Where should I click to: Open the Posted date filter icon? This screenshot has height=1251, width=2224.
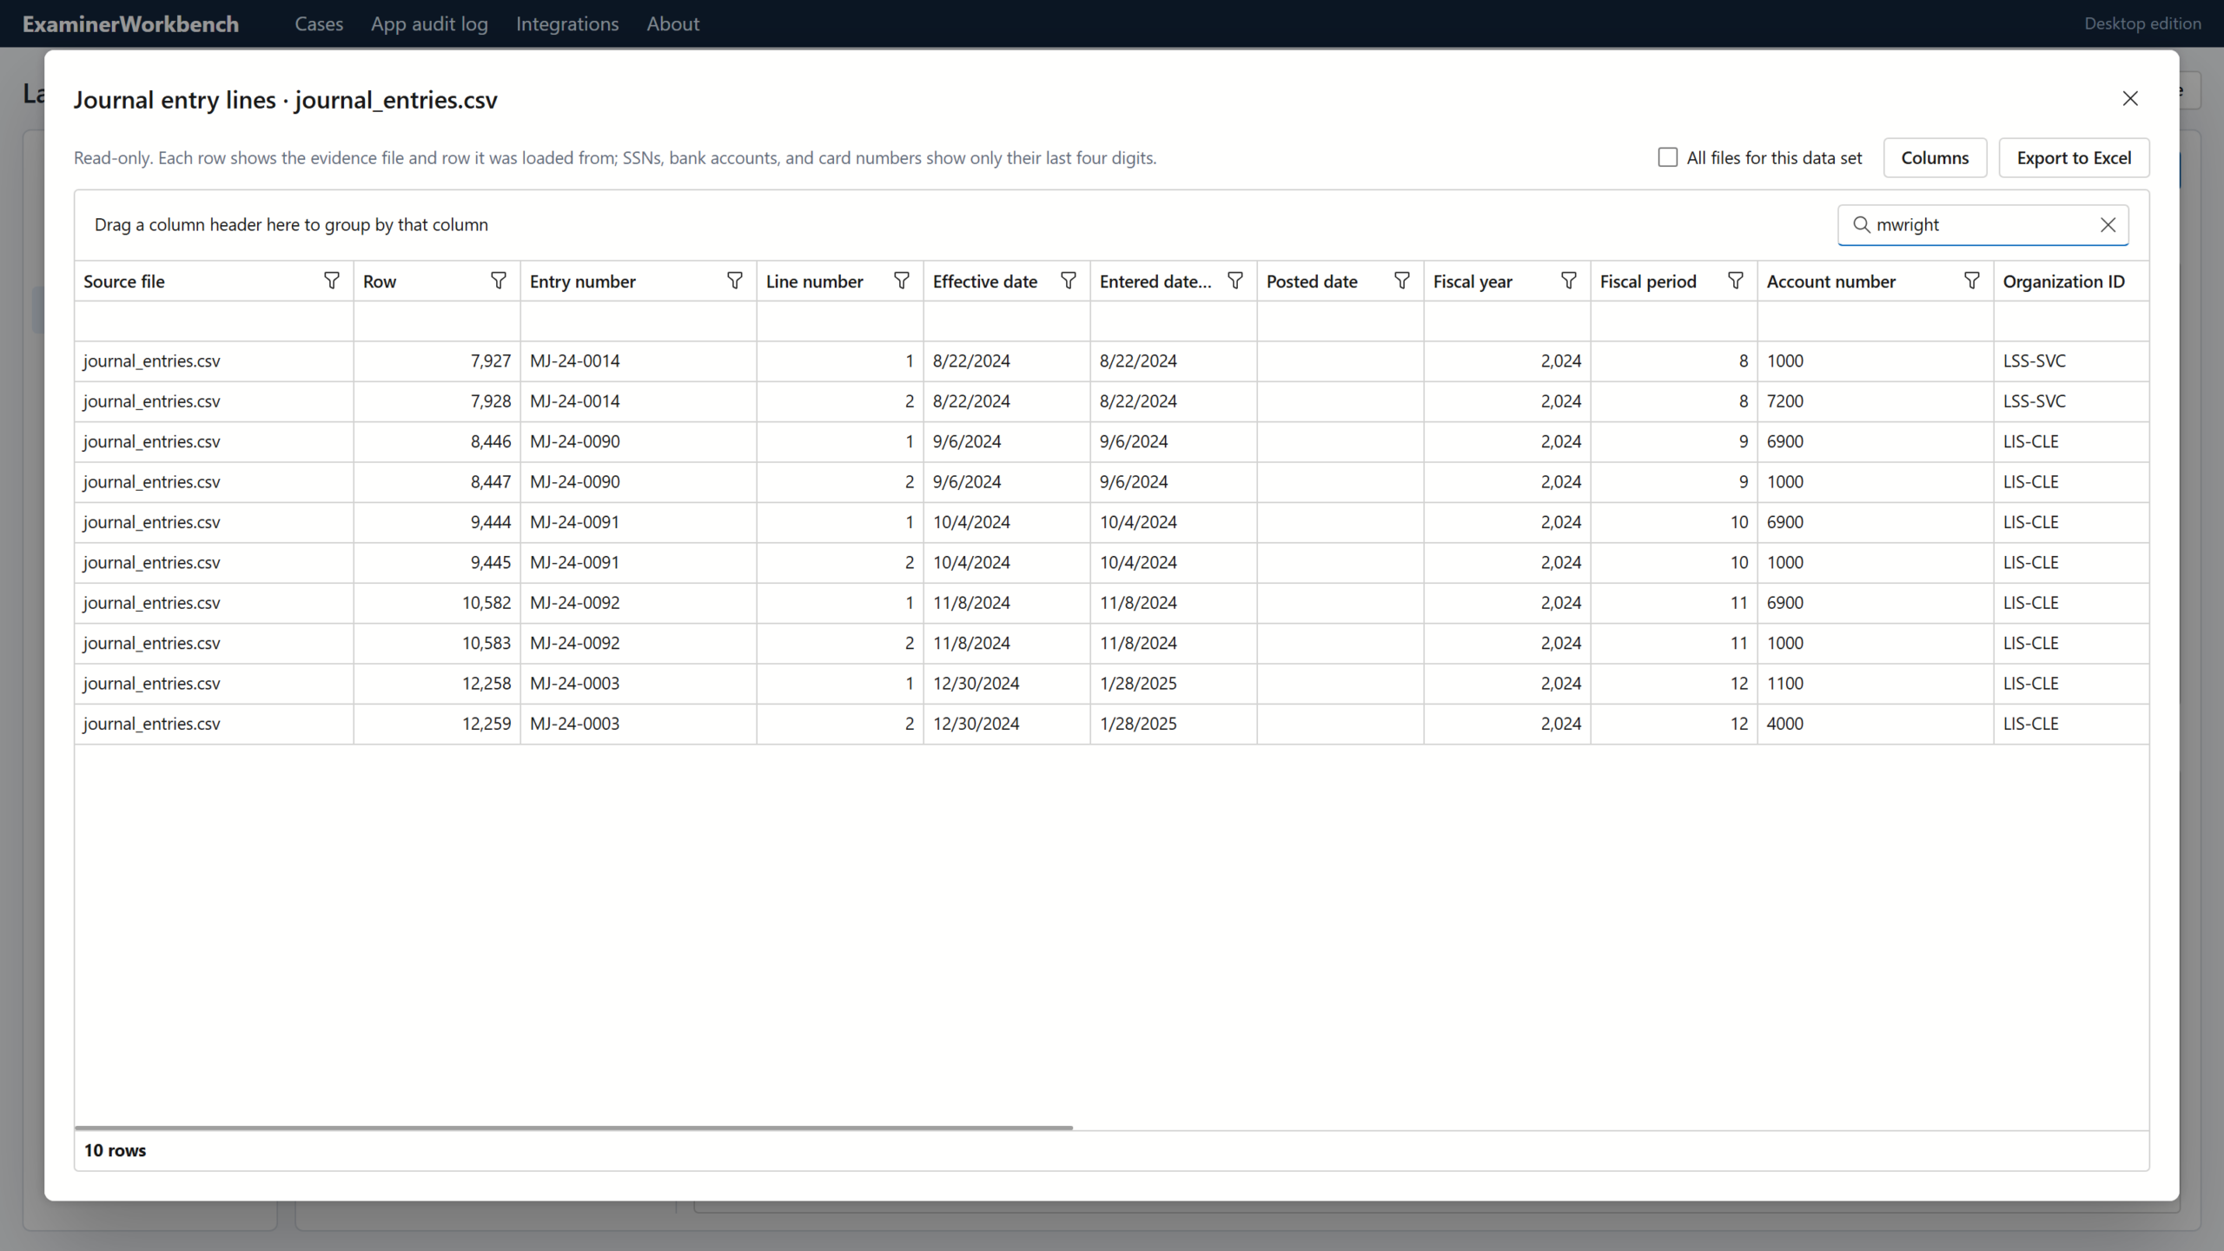coord(1401,281)
